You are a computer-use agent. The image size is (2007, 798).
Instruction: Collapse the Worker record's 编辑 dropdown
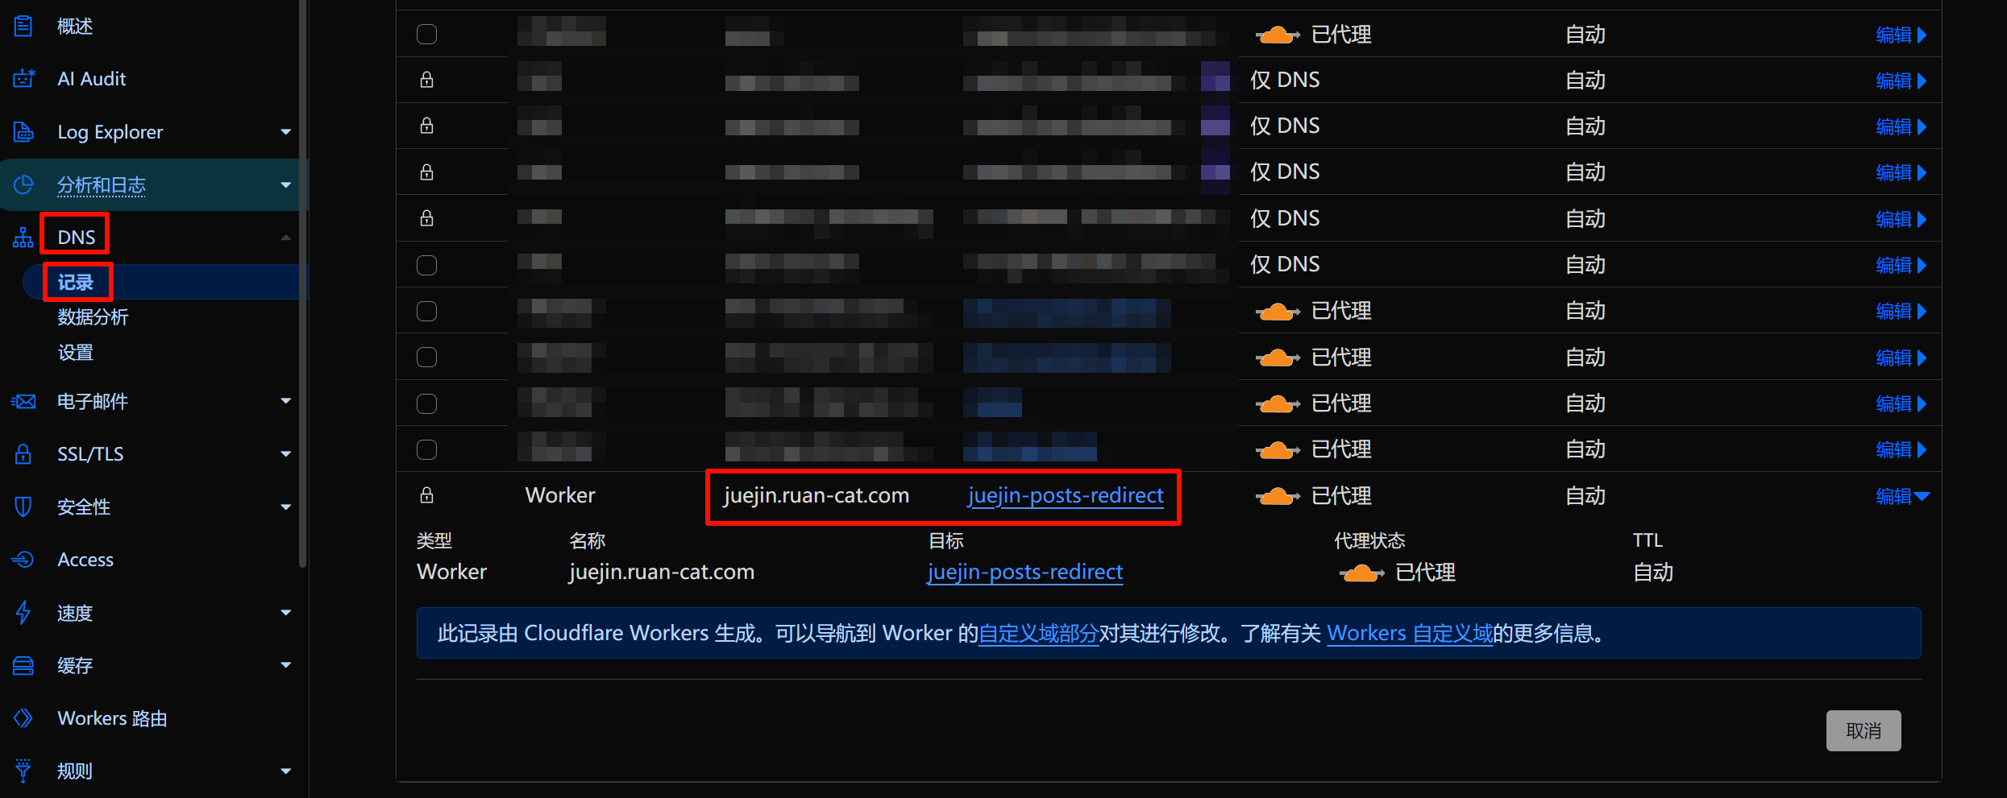tap(1901, 496)
